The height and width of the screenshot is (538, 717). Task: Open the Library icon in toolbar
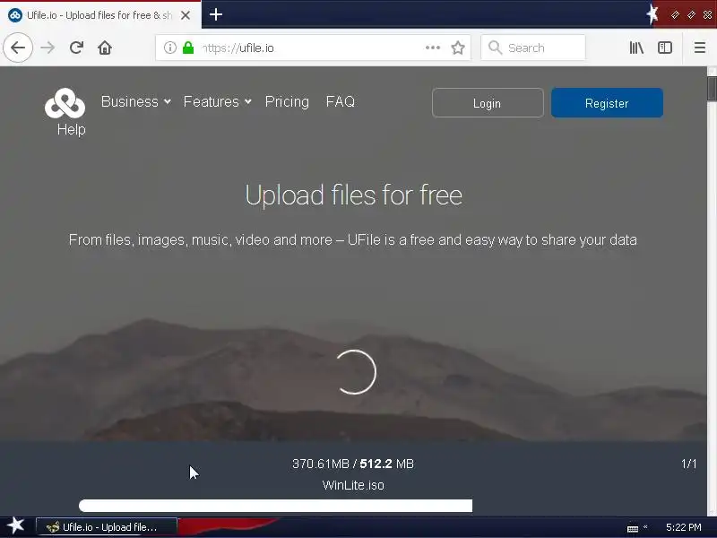636,48
